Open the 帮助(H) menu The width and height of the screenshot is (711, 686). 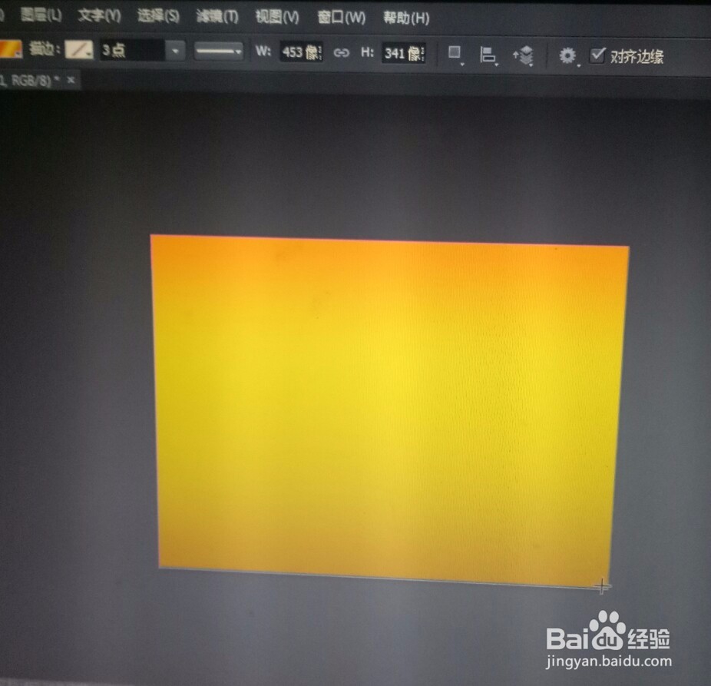coord(406,18)
